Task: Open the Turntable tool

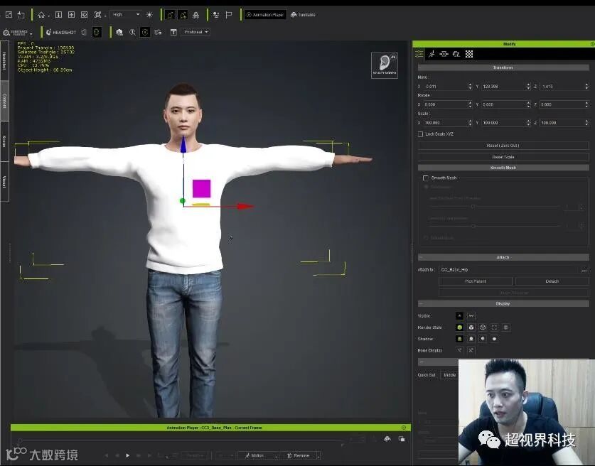Action: pyautogui.click(x=303, y=14)
